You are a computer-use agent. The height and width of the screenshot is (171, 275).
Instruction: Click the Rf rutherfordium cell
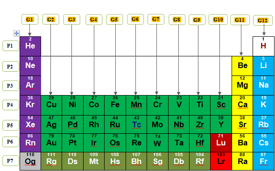(200, 161)
